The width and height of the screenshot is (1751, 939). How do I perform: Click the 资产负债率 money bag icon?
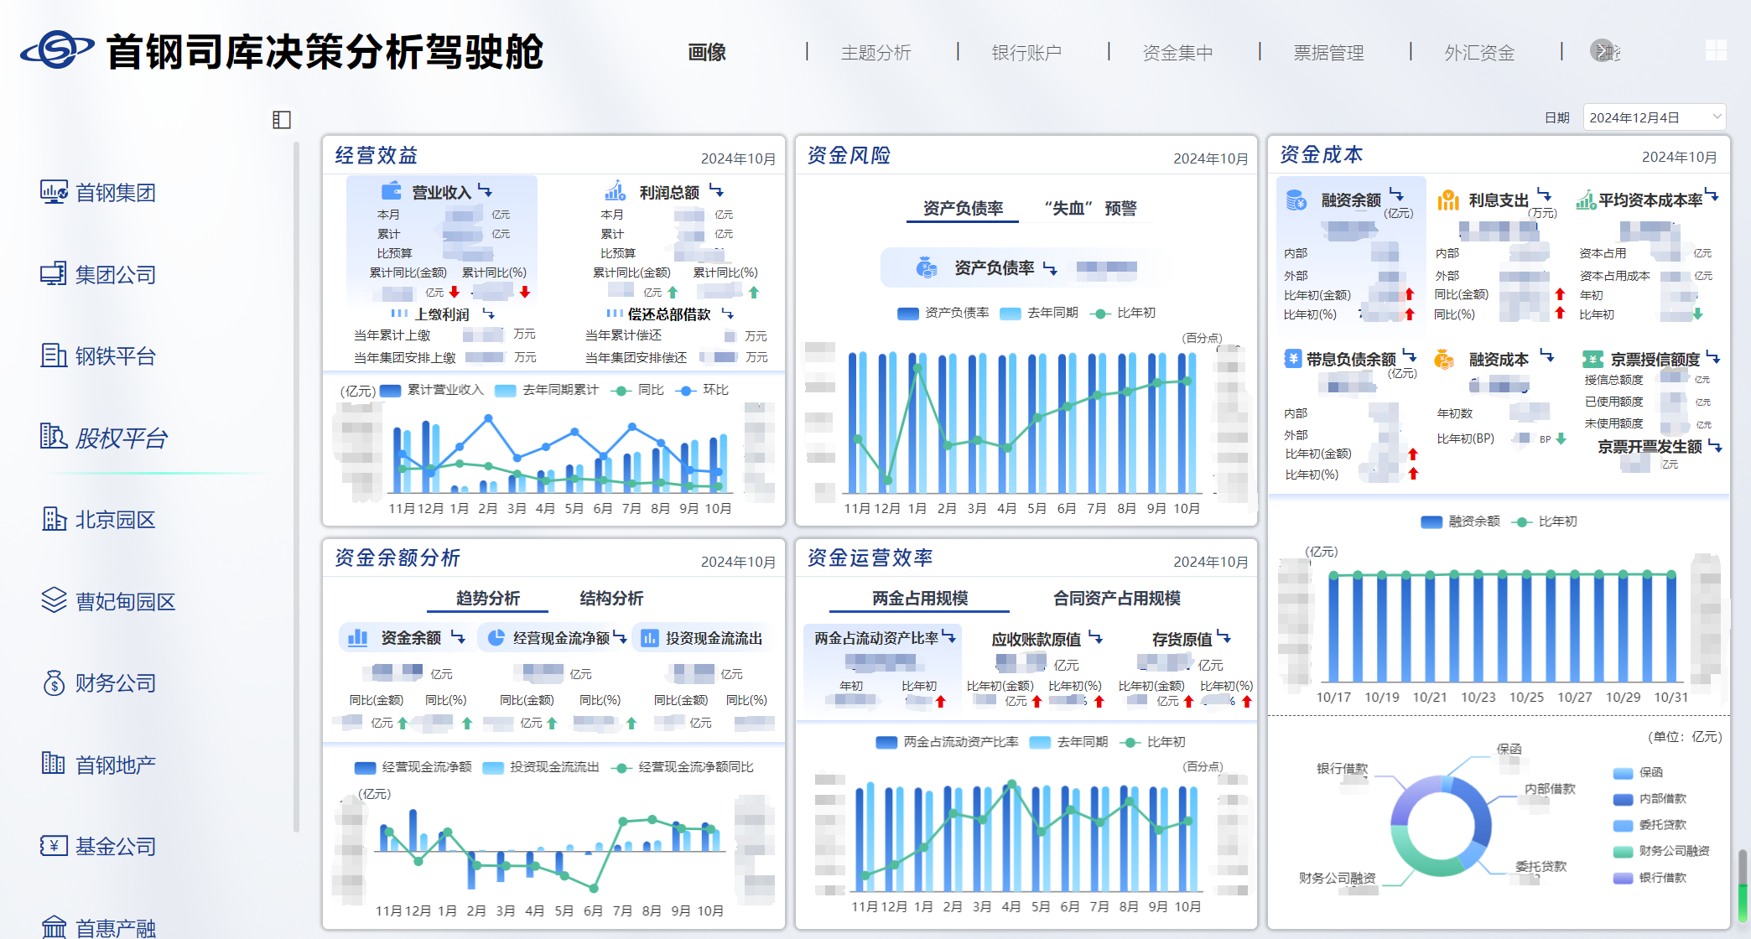point(927,267)
